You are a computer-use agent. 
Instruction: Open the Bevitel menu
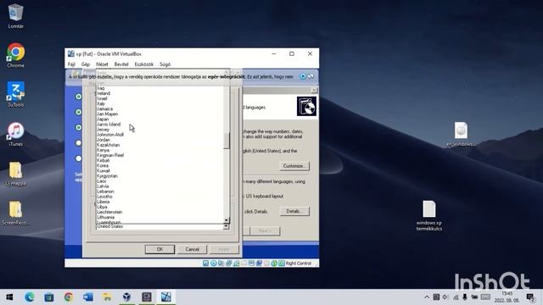pos(121,64)
